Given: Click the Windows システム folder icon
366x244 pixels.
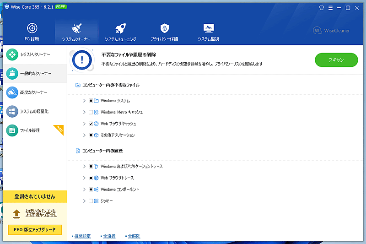Looking at the screenshot, I should tap(96, 101).
